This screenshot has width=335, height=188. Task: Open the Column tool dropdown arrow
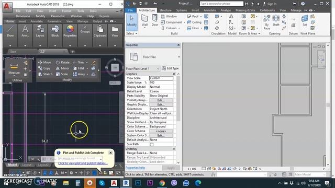coord(179,28)
